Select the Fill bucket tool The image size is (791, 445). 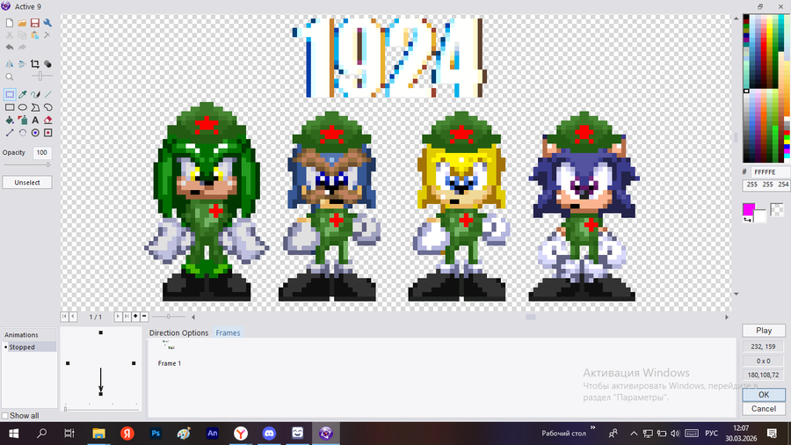10,120
